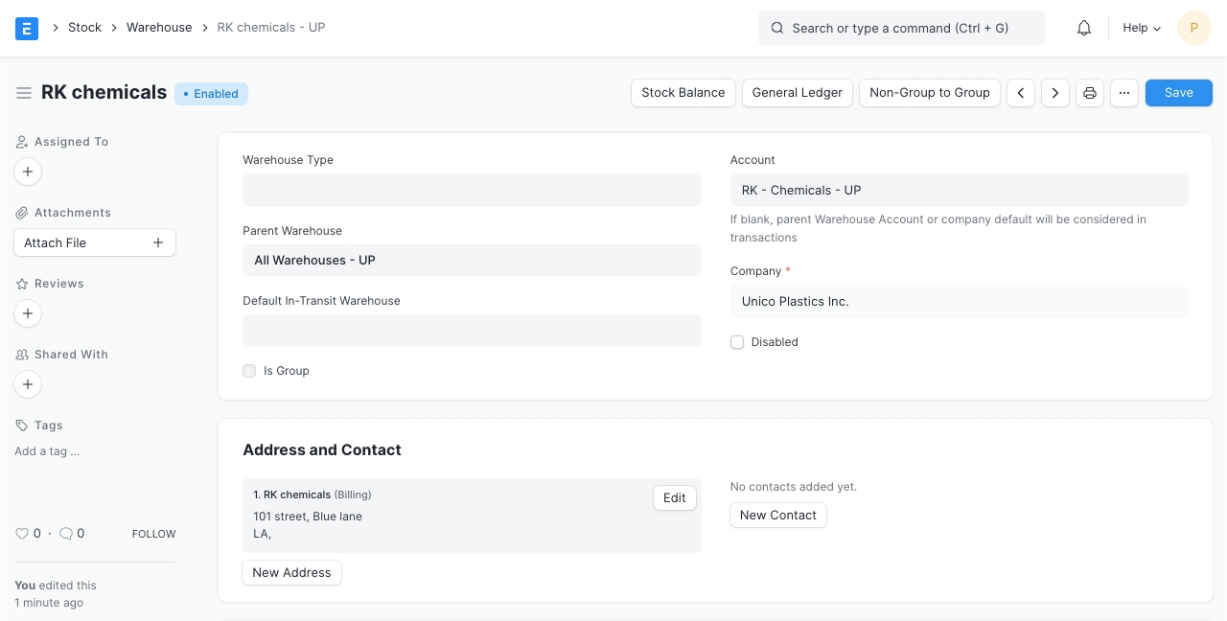Open the notifications bell

(1084, 28)
